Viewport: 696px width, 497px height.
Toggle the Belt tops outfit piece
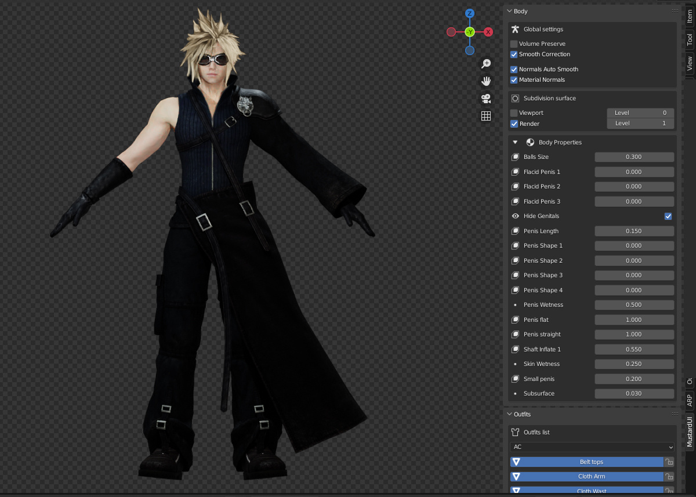pos(586,462)
